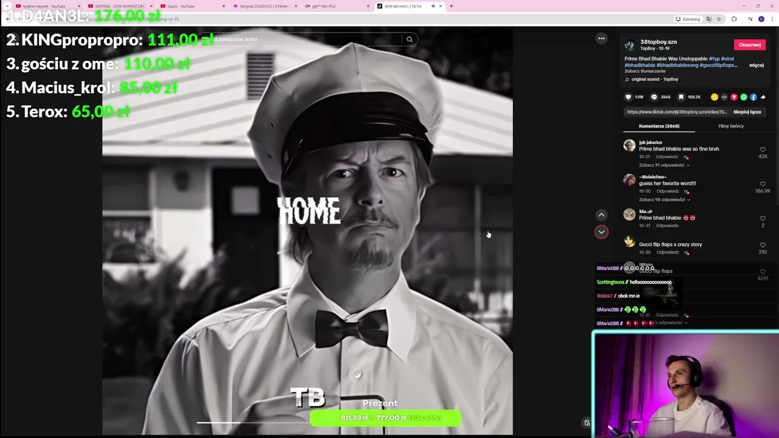The image size is (779, 438).
Task: Click 'Skopiuj łącze' copy link button
Action: [x=747, y=112]
